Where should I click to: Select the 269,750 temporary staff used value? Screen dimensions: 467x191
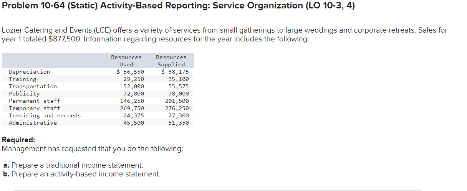pyautogui.click(x=132, y=108)
